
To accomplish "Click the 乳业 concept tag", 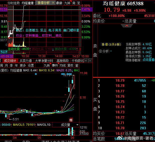I will pyautogui.click(x=43, y=30).
